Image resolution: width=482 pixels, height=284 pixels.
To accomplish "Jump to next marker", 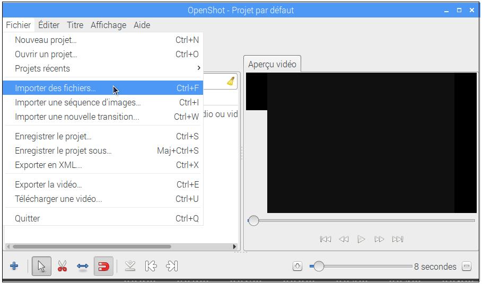I will coord(172,266).
